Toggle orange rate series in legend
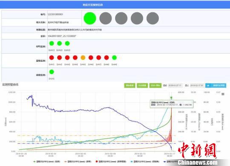 [78, 161]
